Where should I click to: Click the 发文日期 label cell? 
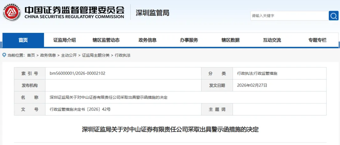(x=217, y=85)
